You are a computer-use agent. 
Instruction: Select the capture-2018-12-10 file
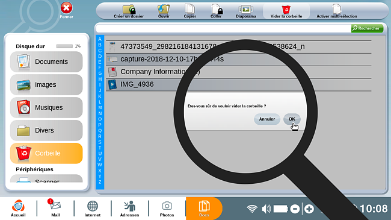(x=238, y=59)
